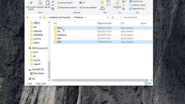The image size is (185, 104).
Task: Click the Multiboot breadcrumb segment
Action: coord(79,17)
